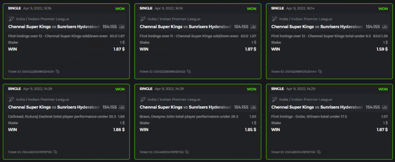Screen dimensions: 395x162
Task: Click cricket icon on Dube bet card
Action: pos(274,99)
